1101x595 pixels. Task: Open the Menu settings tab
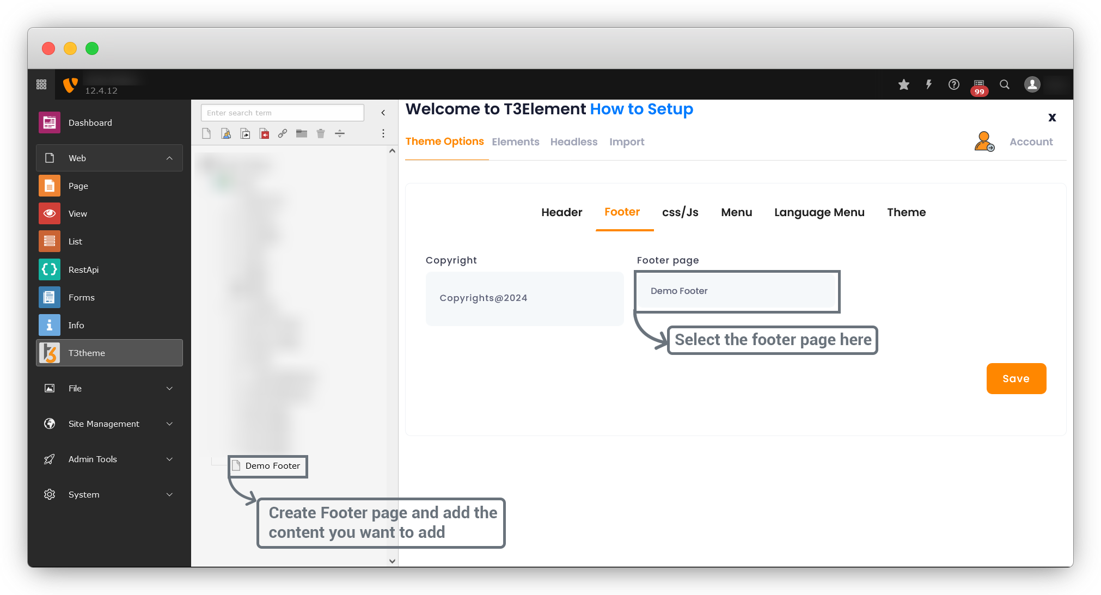click(x=737, y=212)
